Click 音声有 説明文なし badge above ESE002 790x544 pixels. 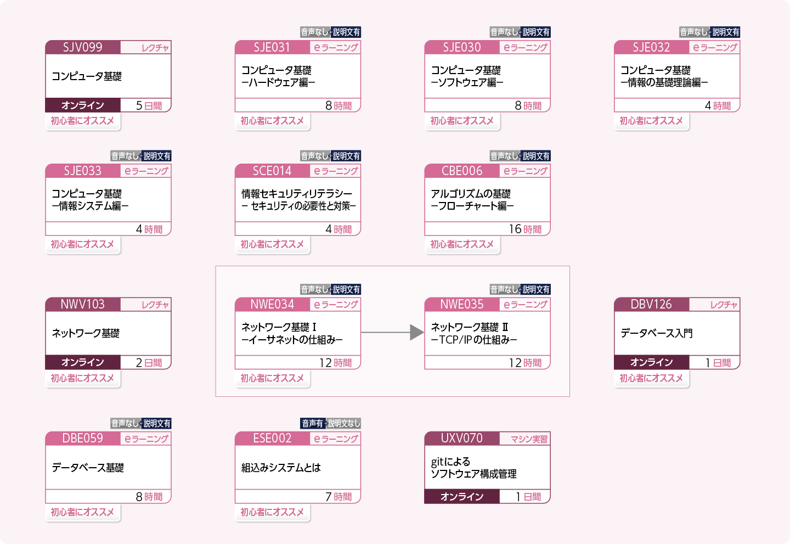point(330,423)
